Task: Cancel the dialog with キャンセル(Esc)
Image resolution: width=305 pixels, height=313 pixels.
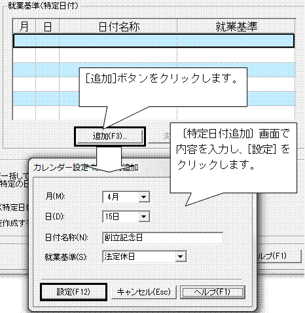Action: [x=144, y=292]
